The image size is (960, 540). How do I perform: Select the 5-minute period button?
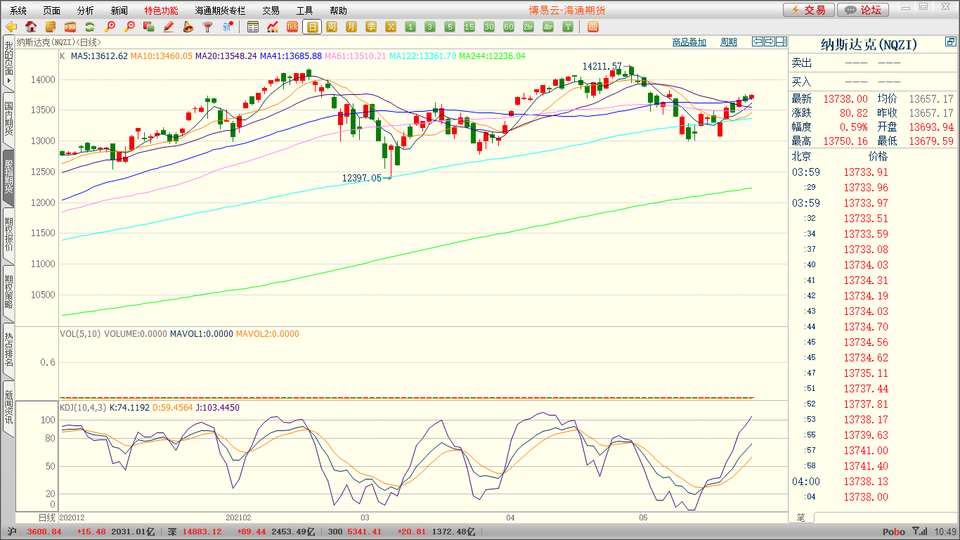click(x=450, y=27)
